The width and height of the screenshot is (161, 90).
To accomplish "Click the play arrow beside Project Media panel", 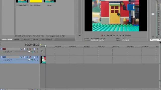I will click(79, 35).
